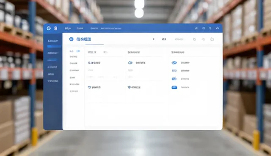Click the solid blue badge icon in the right column
This screenshot has width=271, height=156.
174,87
